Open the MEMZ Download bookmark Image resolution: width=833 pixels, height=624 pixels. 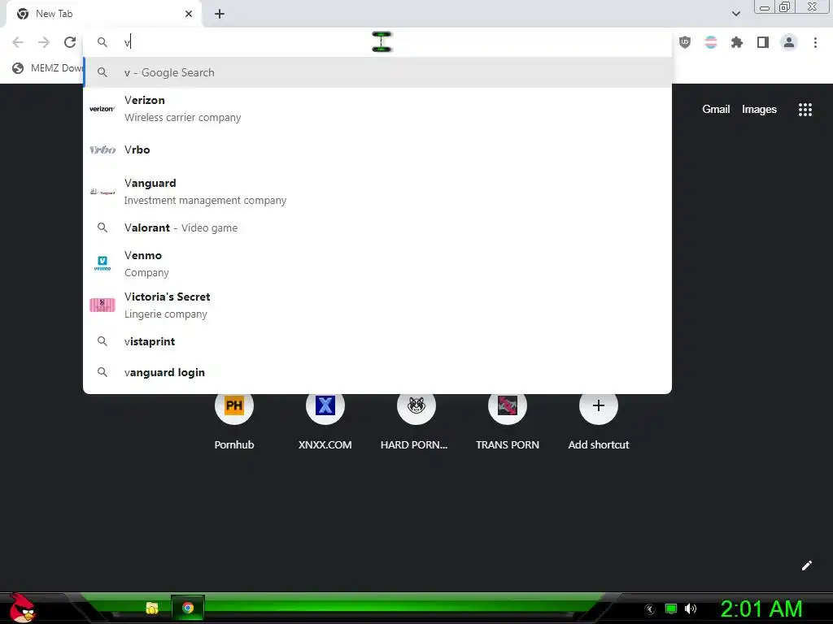48,68
